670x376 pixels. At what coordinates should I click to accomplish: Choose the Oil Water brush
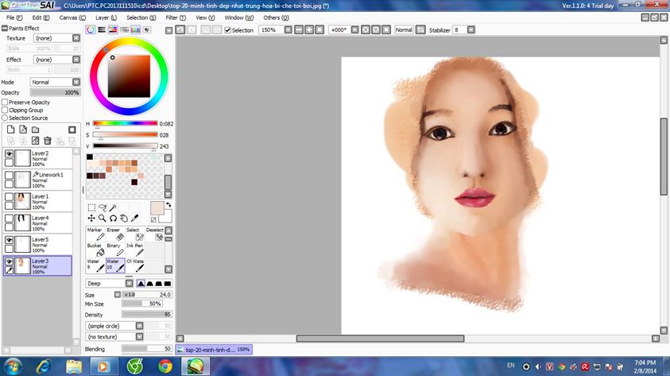coord(135,266)
